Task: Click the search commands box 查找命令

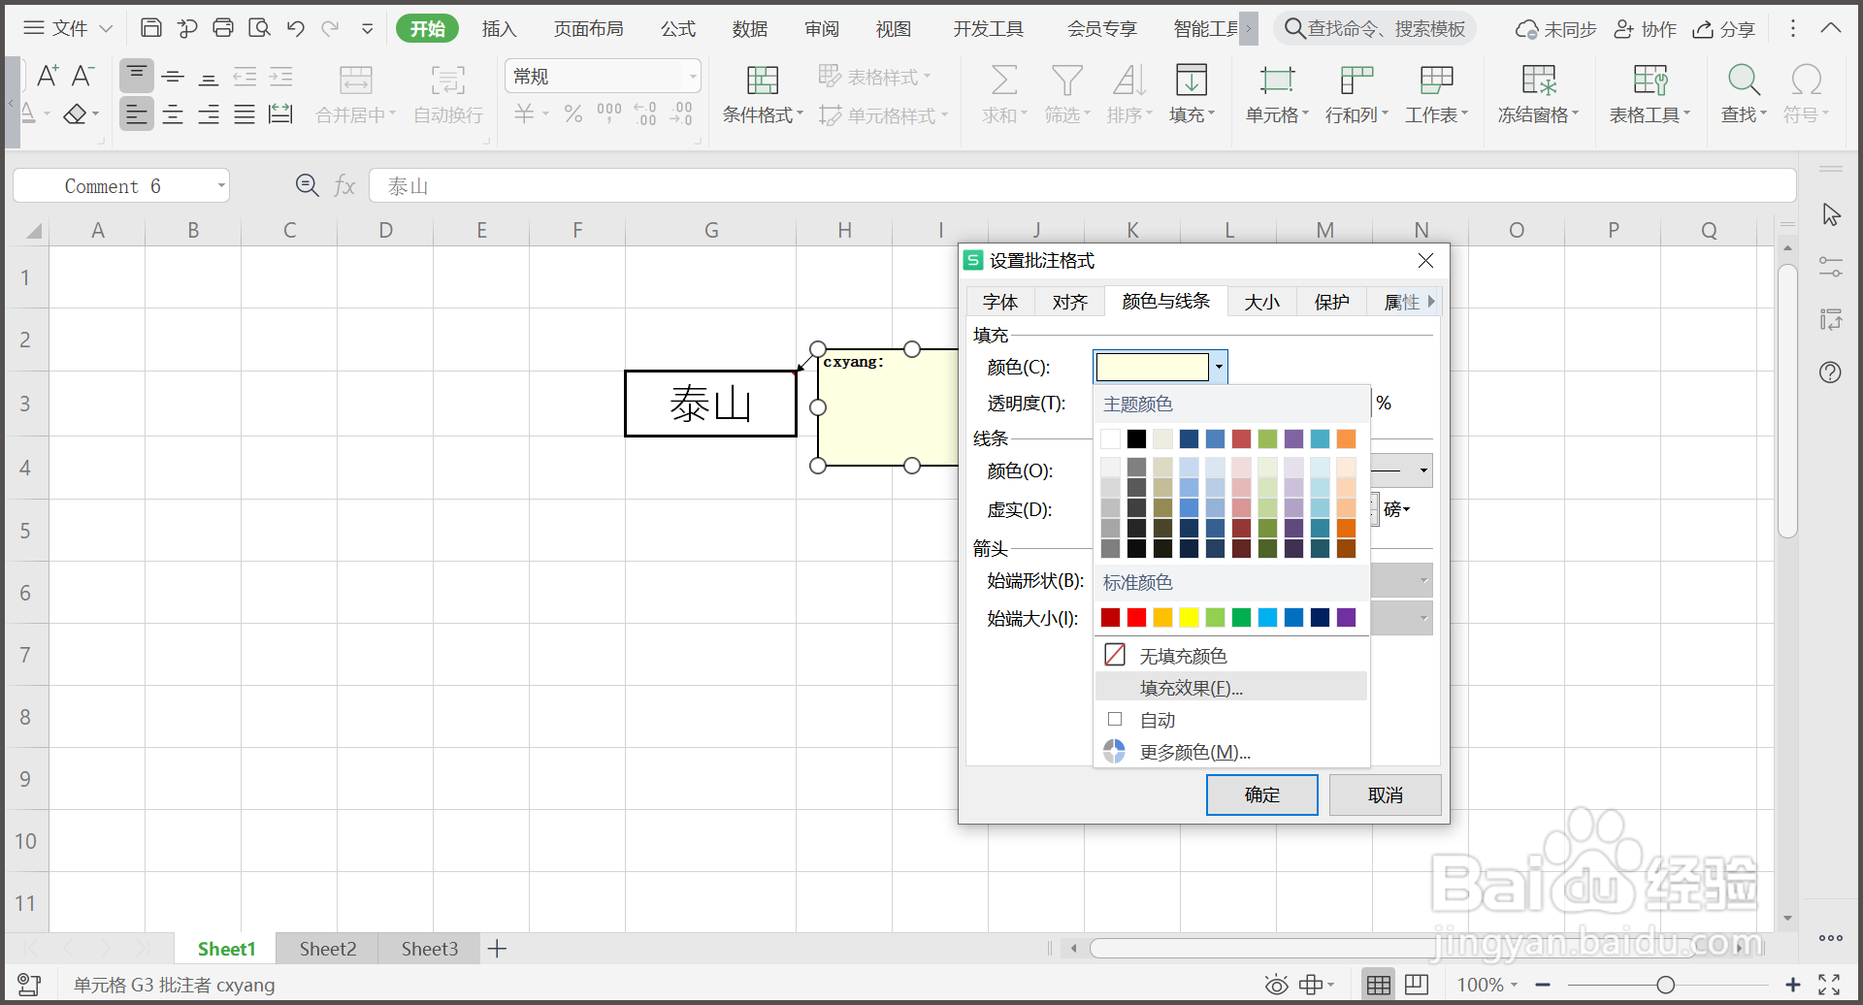Action: click(x=1375, y=29)
